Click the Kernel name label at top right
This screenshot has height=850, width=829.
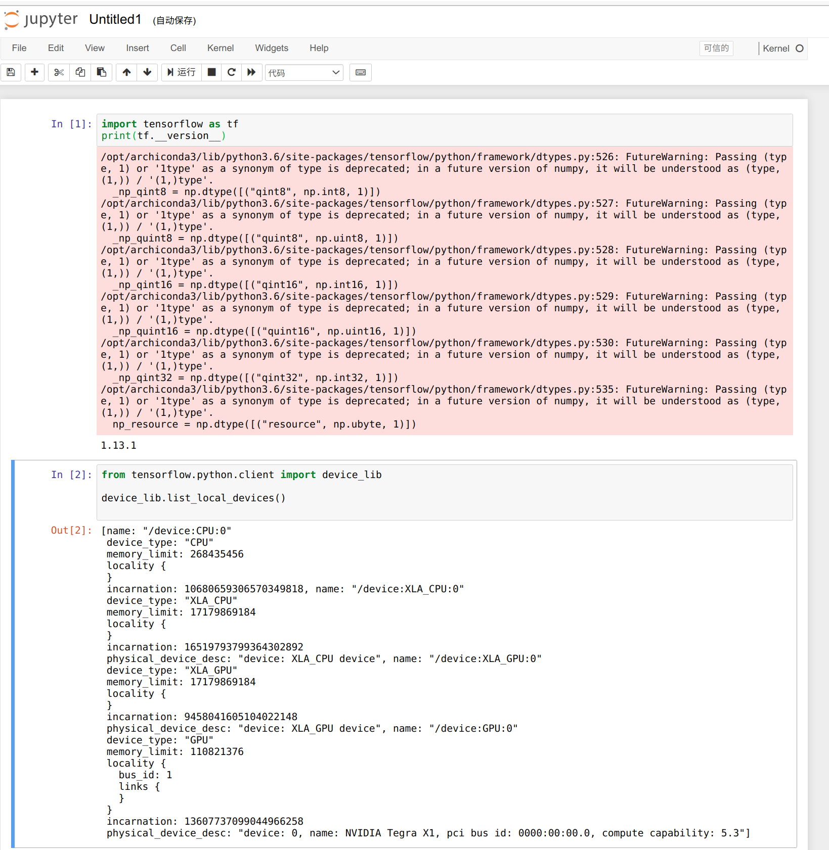pyautogui.click(x=776, y=49)
